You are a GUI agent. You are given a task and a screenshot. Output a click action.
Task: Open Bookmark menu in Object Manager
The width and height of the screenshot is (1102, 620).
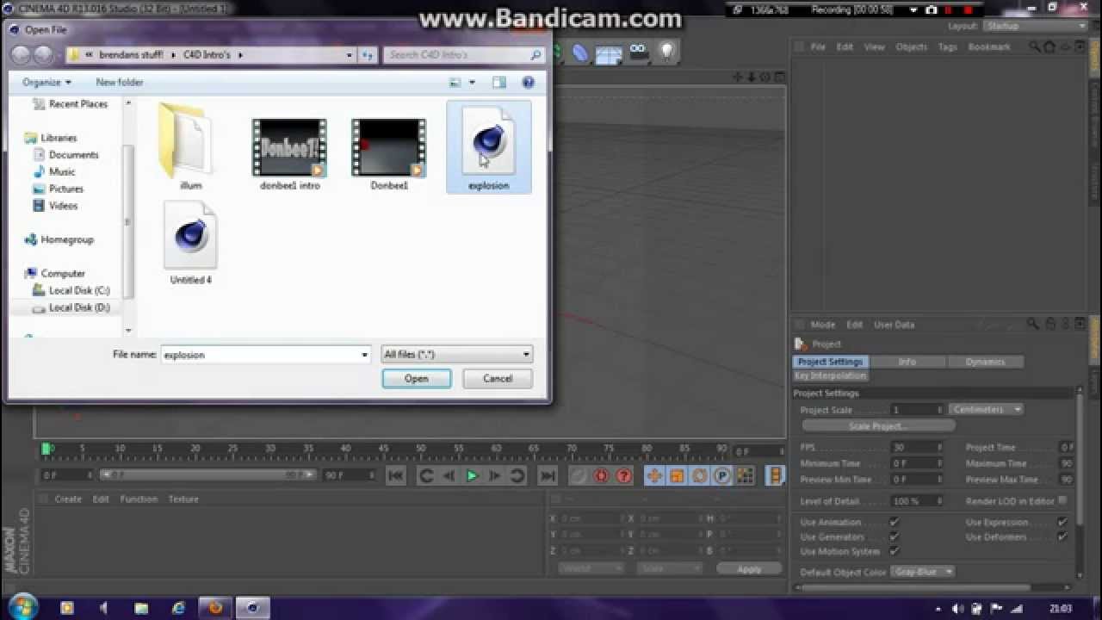[988, 47]
